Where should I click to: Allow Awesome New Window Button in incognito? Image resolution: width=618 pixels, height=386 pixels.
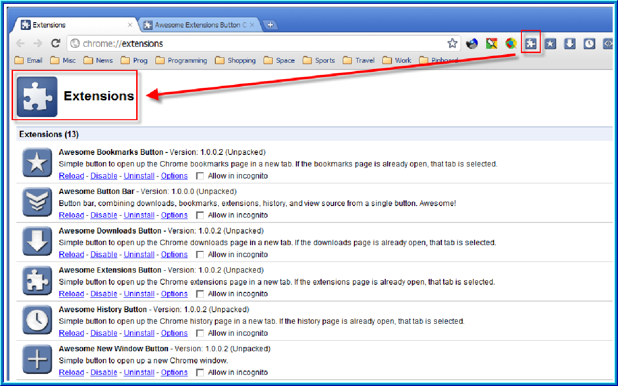coord(200,372)
